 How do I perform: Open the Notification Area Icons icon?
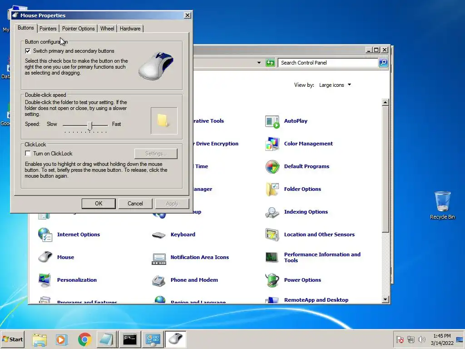pos(158,259)
